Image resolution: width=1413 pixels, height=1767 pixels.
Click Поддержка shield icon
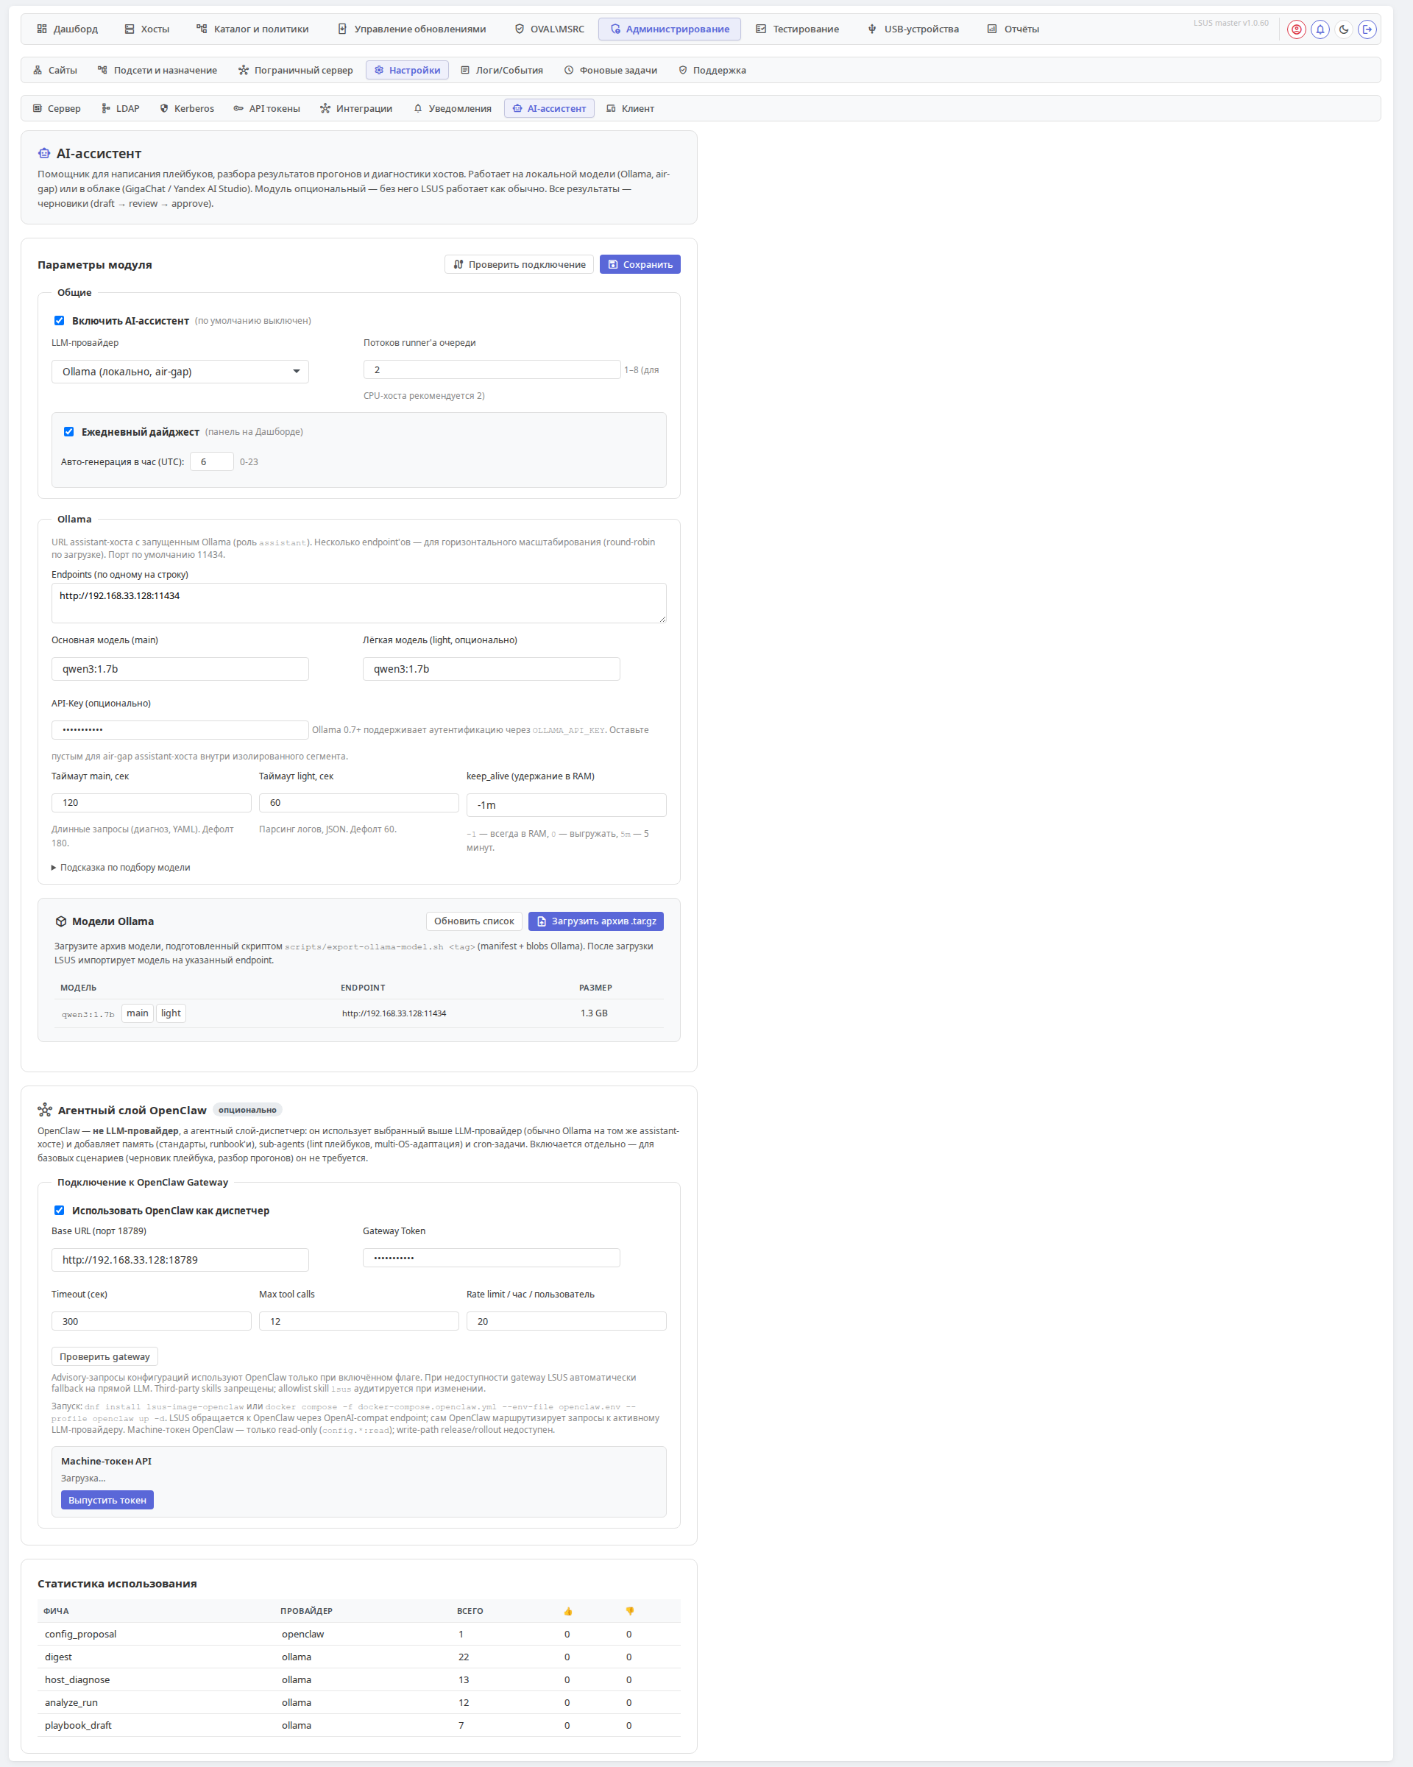pos(683,71)
